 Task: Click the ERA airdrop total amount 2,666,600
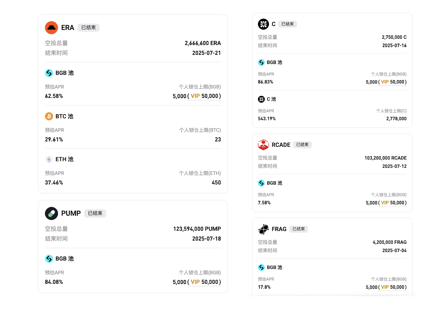tap(202, 43)
